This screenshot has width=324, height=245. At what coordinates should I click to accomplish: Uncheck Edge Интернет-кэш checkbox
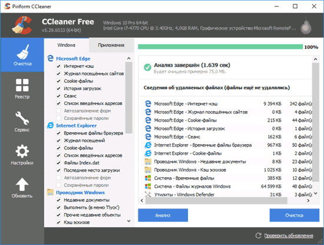[58, 66]
